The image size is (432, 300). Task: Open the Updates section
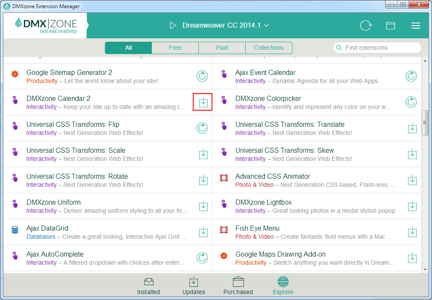click(x=194, y=286)
